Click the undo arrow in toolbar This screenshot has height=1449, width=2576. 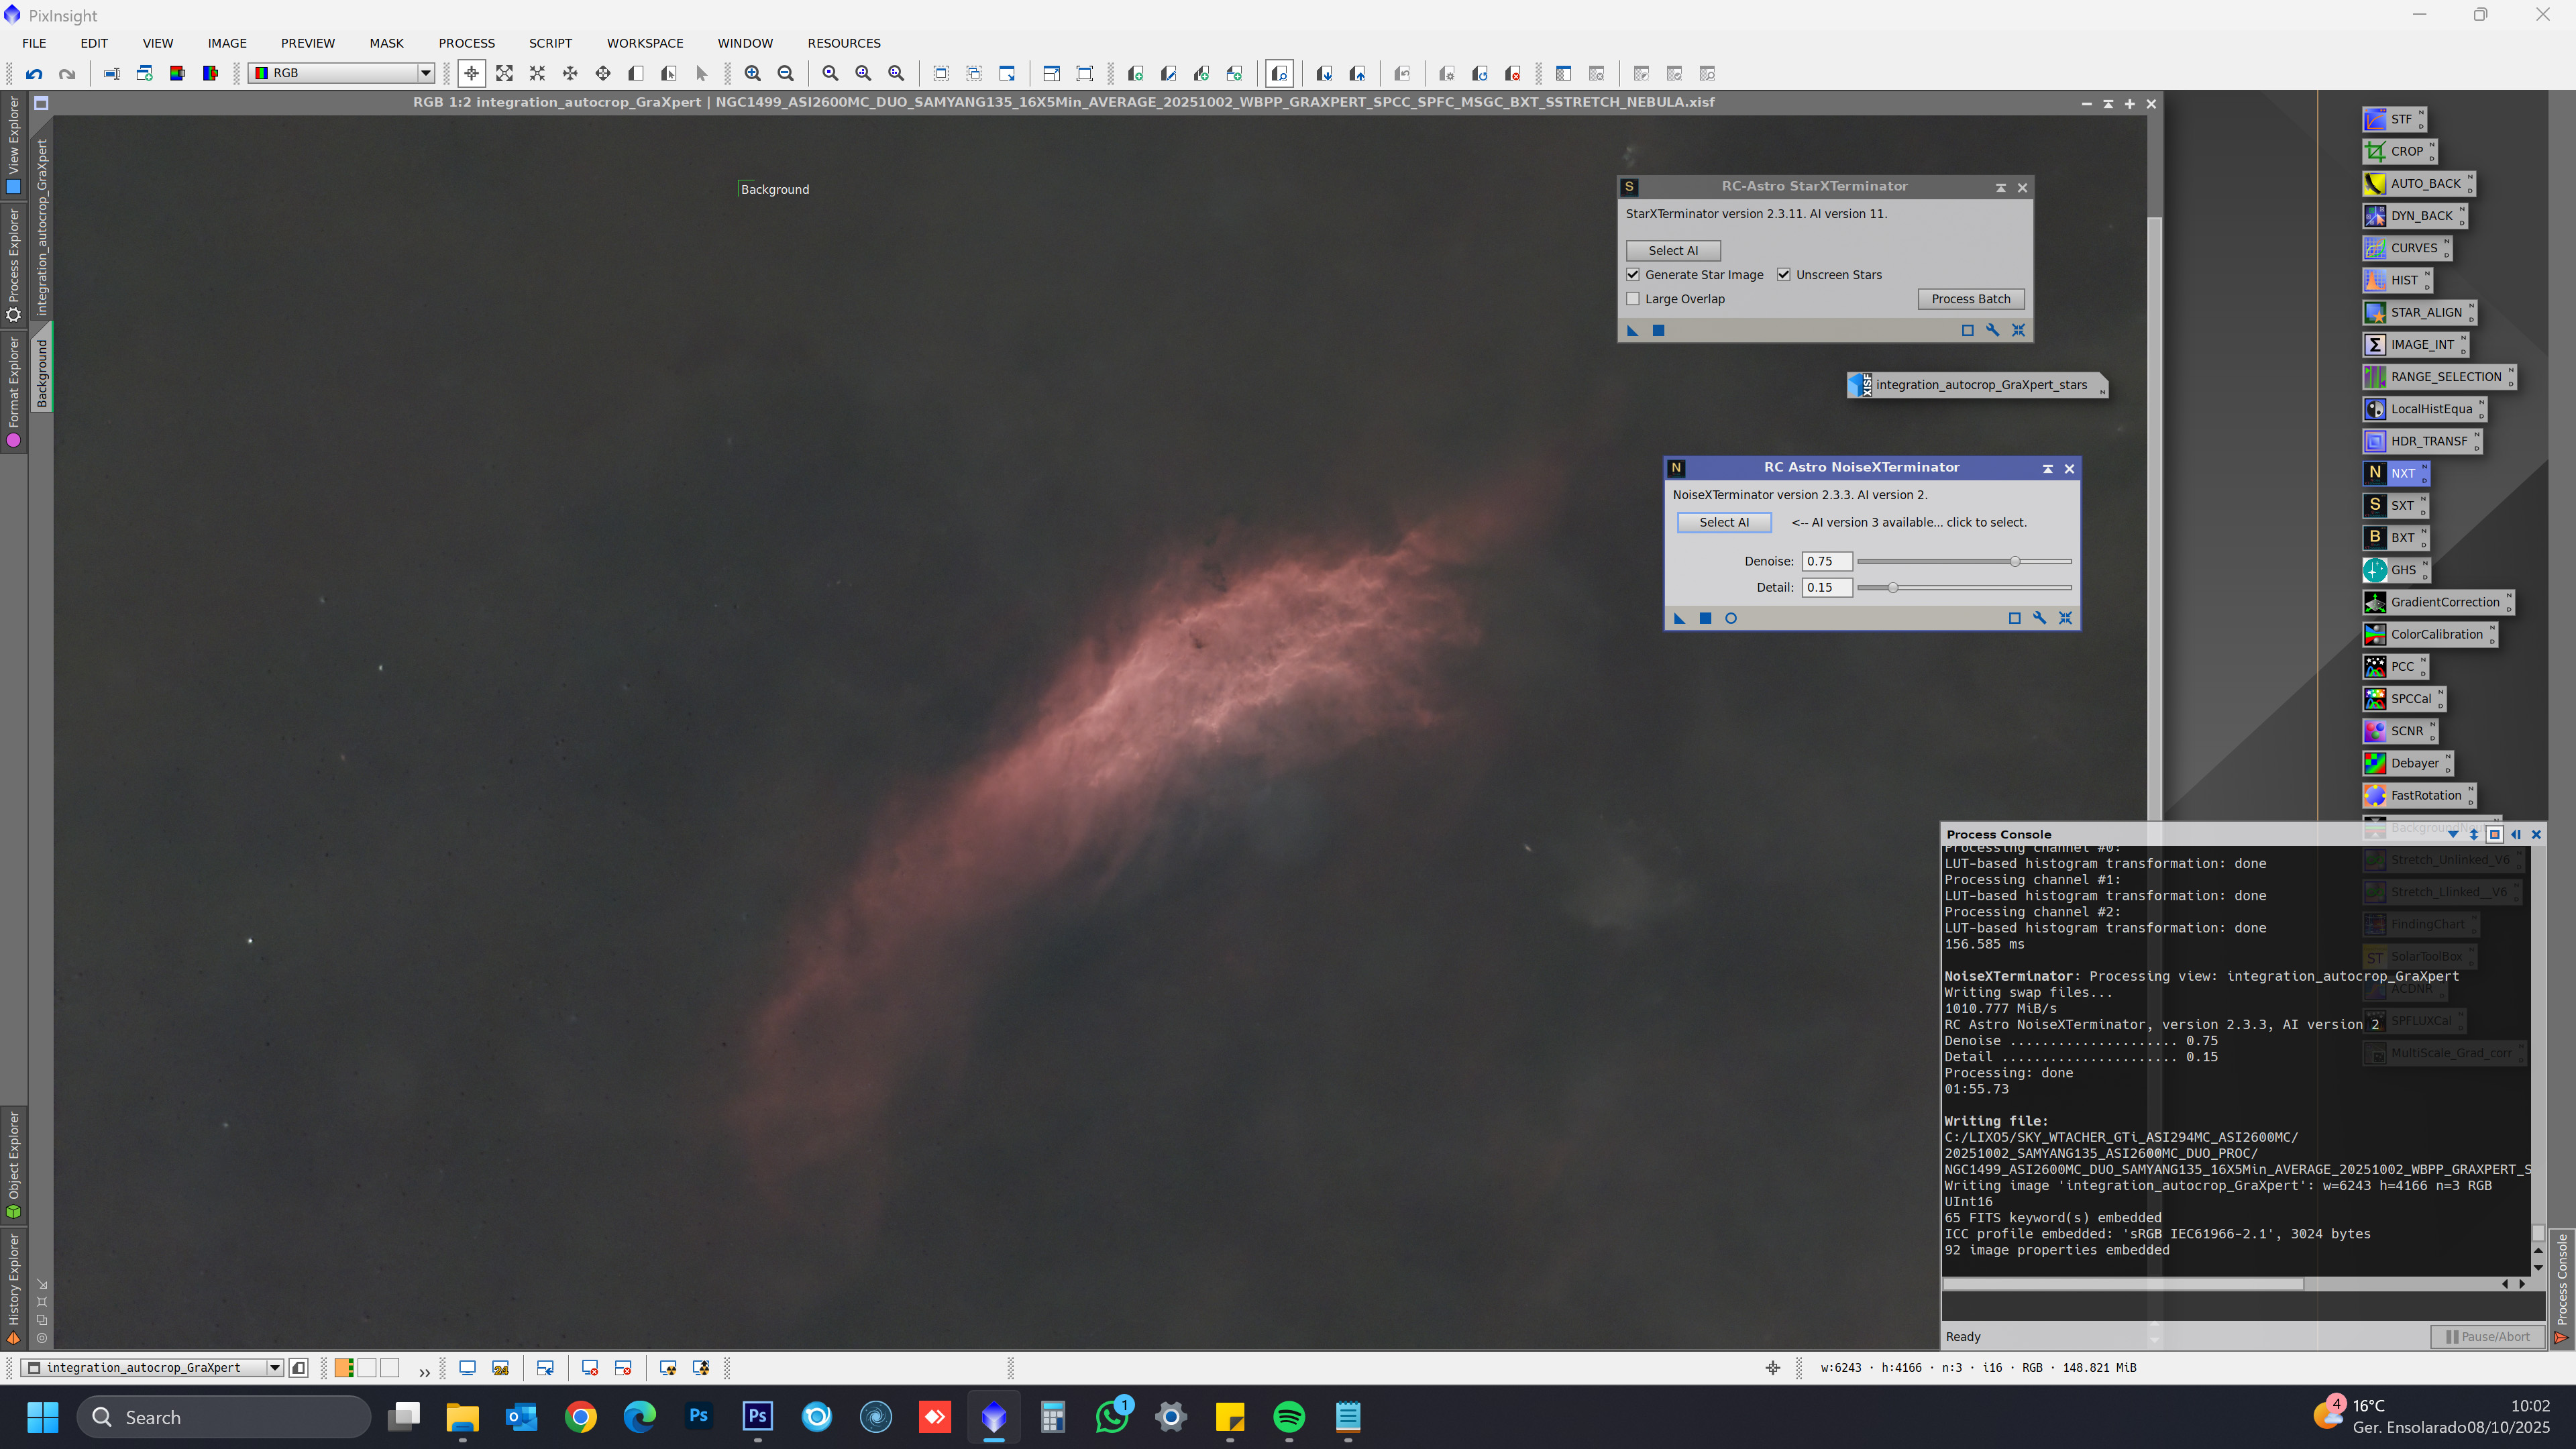pyautogui.click(x=34, y=73)
